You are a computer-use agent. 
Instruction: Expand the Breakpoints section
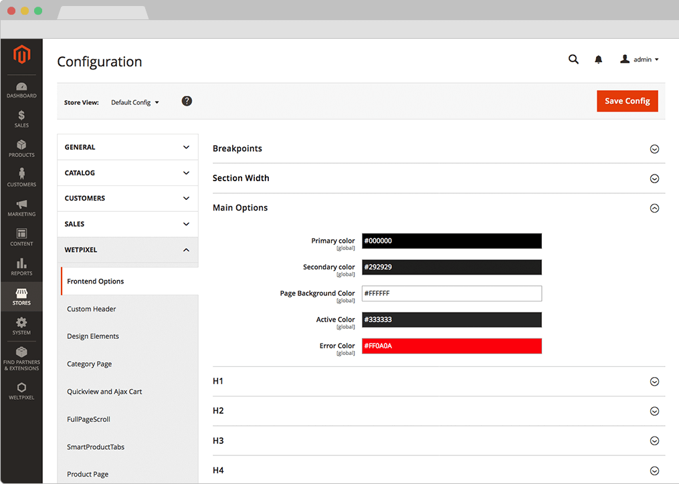(654, 149)
